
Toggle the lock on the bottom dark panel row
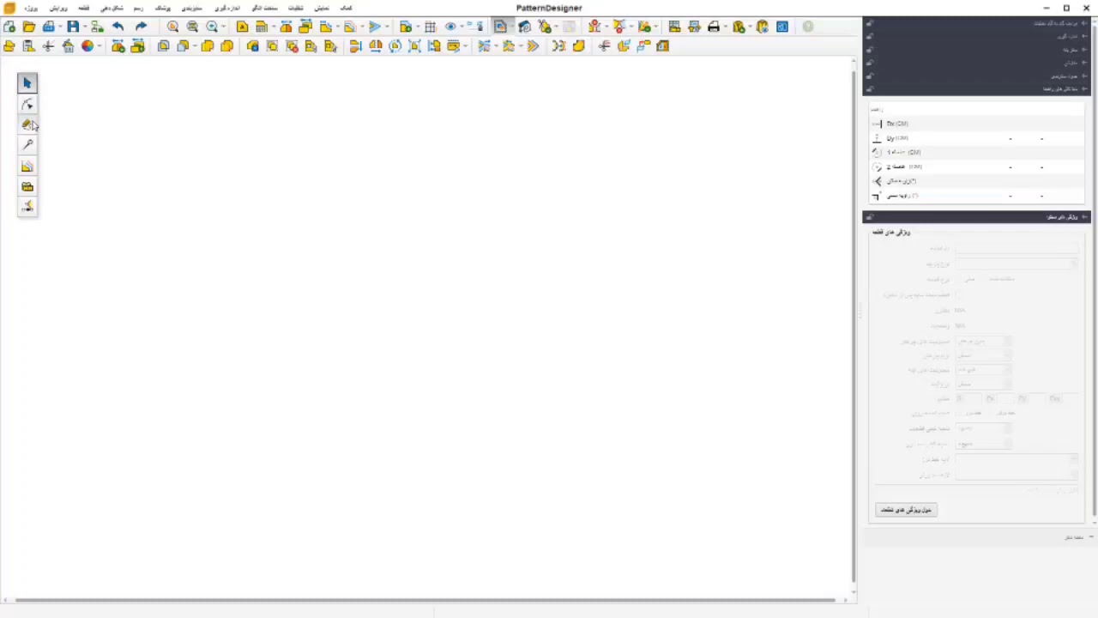pyautogui.click(x=869, y=88)
